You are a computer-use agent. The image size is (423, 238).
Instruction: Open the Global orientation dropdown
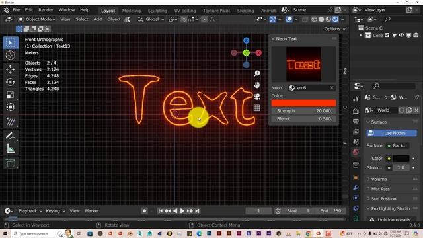(x=151, y=19)
